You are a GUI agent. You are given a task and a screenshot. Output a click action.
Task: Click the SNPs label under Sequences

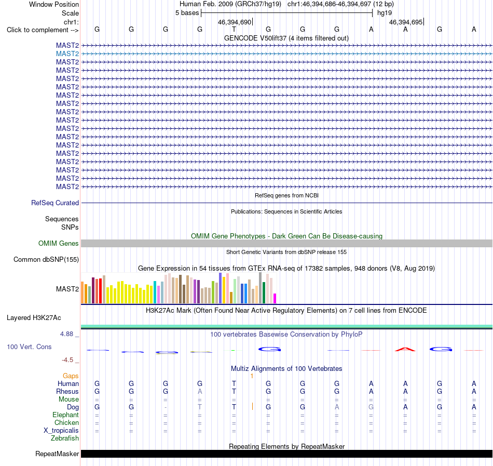click(x=70, y=227)
